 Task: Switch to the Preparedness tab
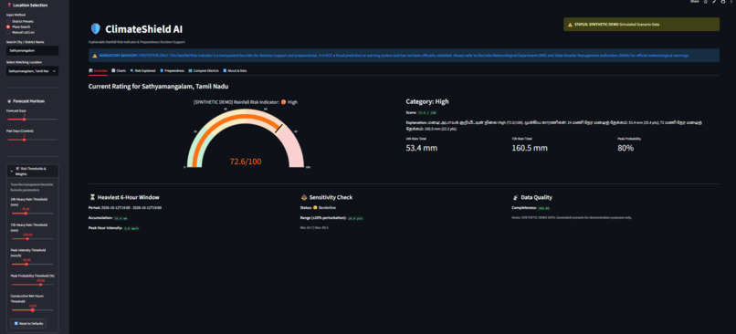(172, 70)
